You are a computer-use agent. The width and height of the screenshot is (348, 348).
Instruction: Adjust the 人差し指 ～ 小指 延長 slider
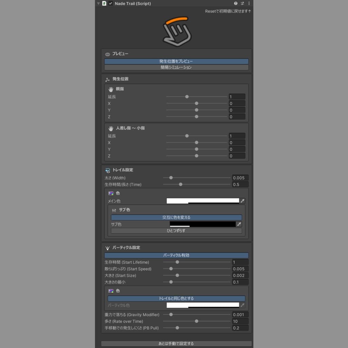[x=197, y=136]
